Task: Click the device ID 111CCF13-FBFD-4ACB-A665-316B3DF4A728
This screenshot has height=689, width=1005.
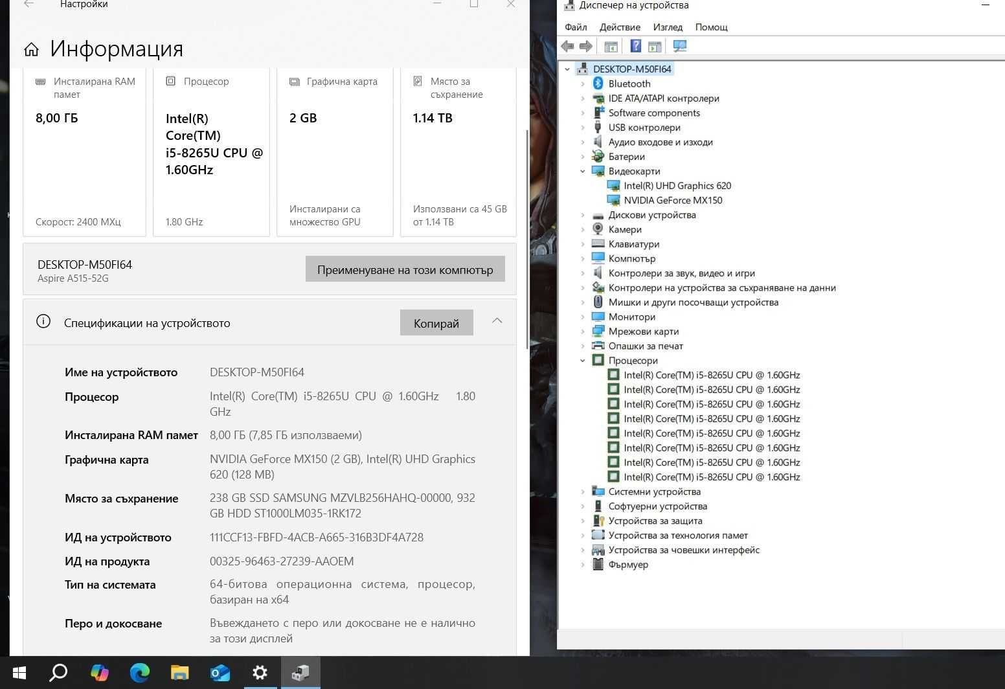Action: click(317, 537)
